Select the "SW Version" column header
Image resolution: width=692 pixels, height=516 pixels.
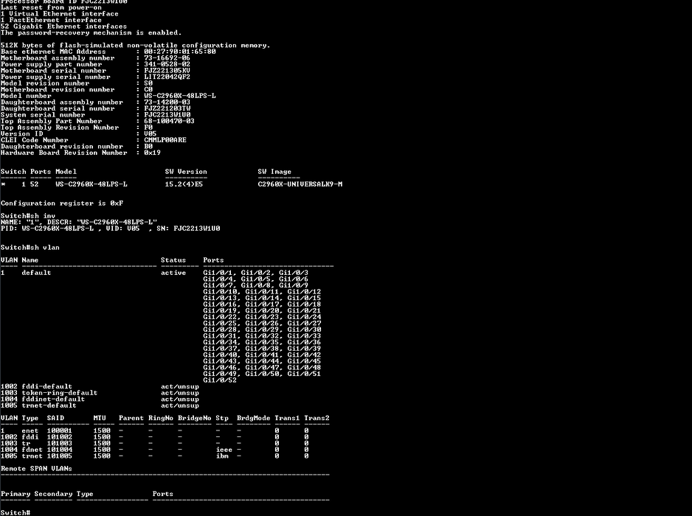pos(186,172)
